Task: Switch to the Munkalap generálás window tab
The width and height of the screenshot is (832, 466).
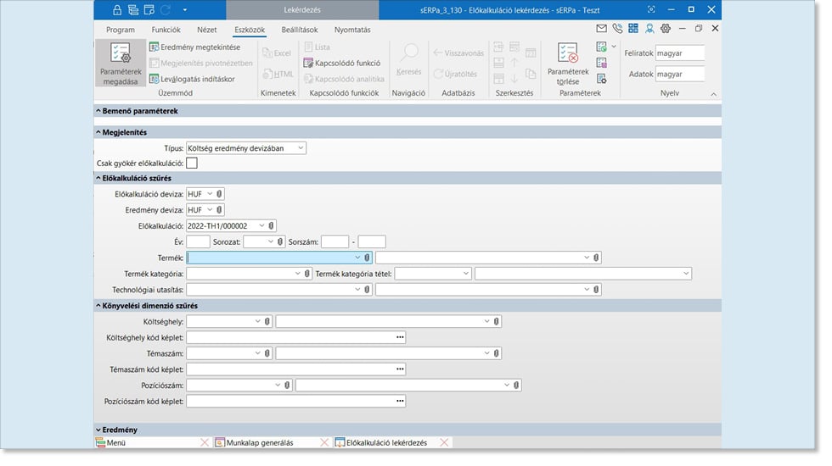Action: [260, 442]
